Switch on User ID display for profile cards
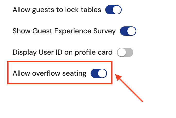176x118 pixels. (125, 52)
